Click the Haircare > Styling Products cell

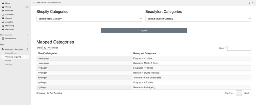[x=191, y=73]
